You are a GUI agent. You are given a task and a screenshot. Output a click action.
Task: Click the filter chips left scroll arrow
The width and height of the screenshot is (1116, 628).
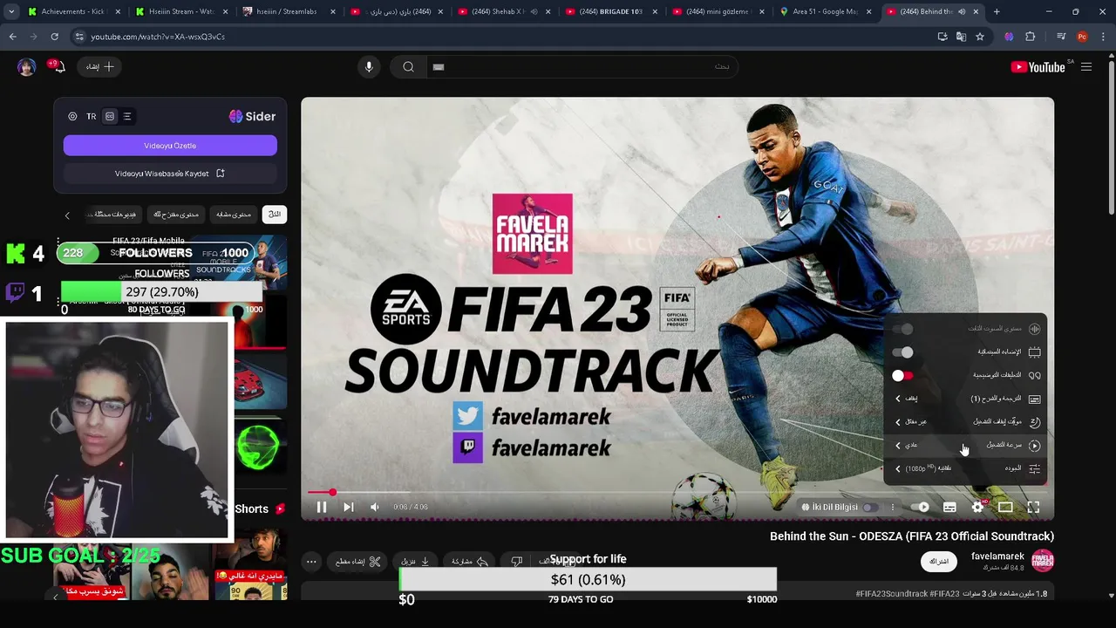[67, 215]
